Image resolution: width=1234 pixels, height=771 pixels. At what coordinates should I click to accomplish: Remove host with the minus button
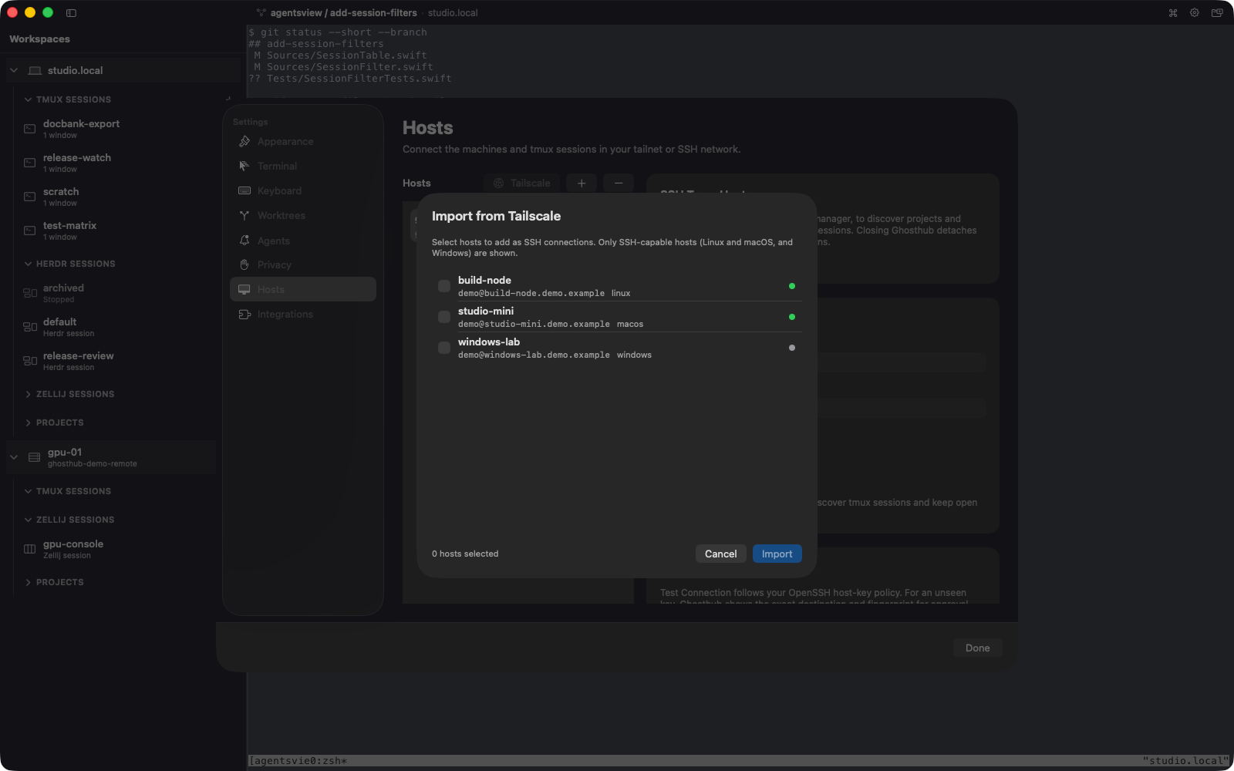pyautogui.click(x=619, y=183)
